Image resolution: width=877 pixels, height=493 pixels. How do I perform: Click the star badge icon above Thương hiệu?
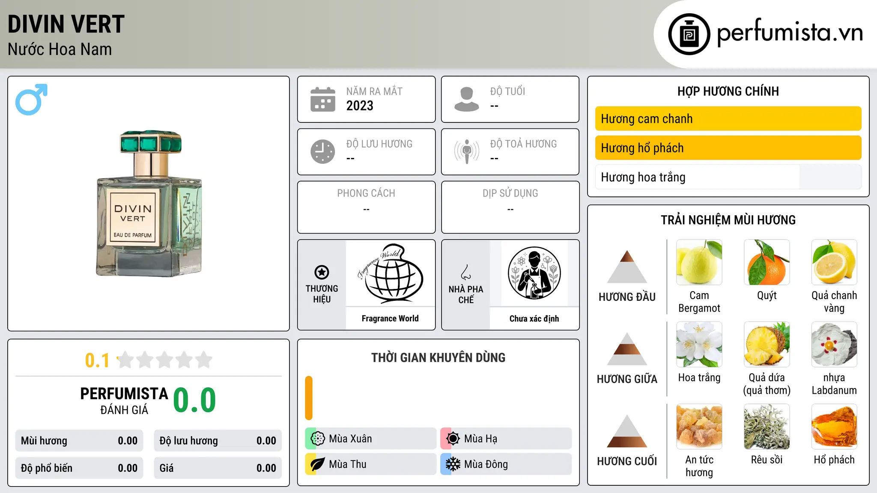(x=322, y=272)
